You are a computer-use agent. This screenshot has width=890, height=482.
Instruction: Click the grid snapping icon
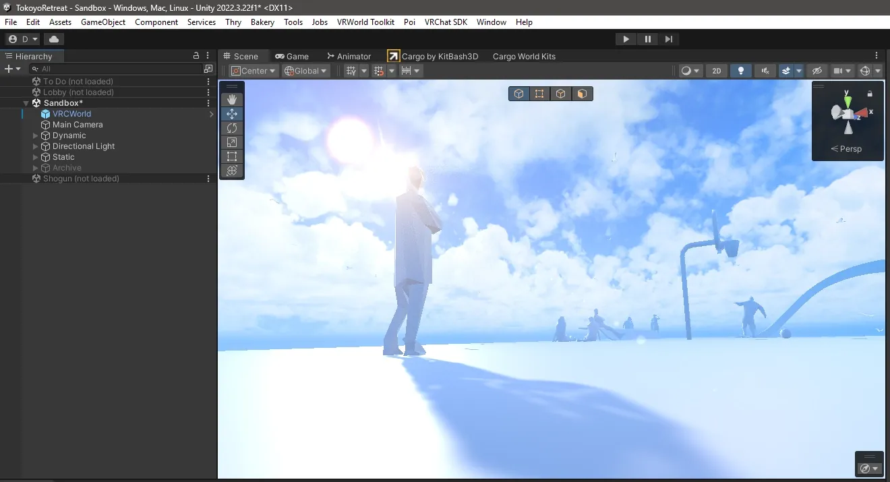379,71
